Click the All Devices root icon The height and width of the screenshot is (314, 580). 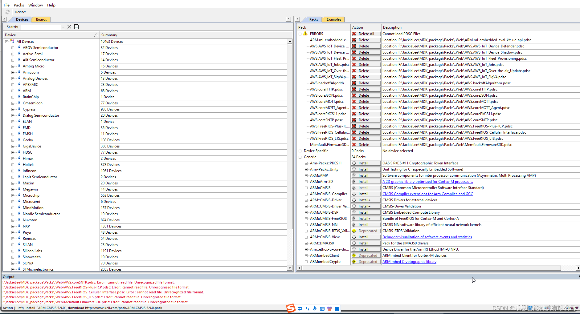point(12,41)
